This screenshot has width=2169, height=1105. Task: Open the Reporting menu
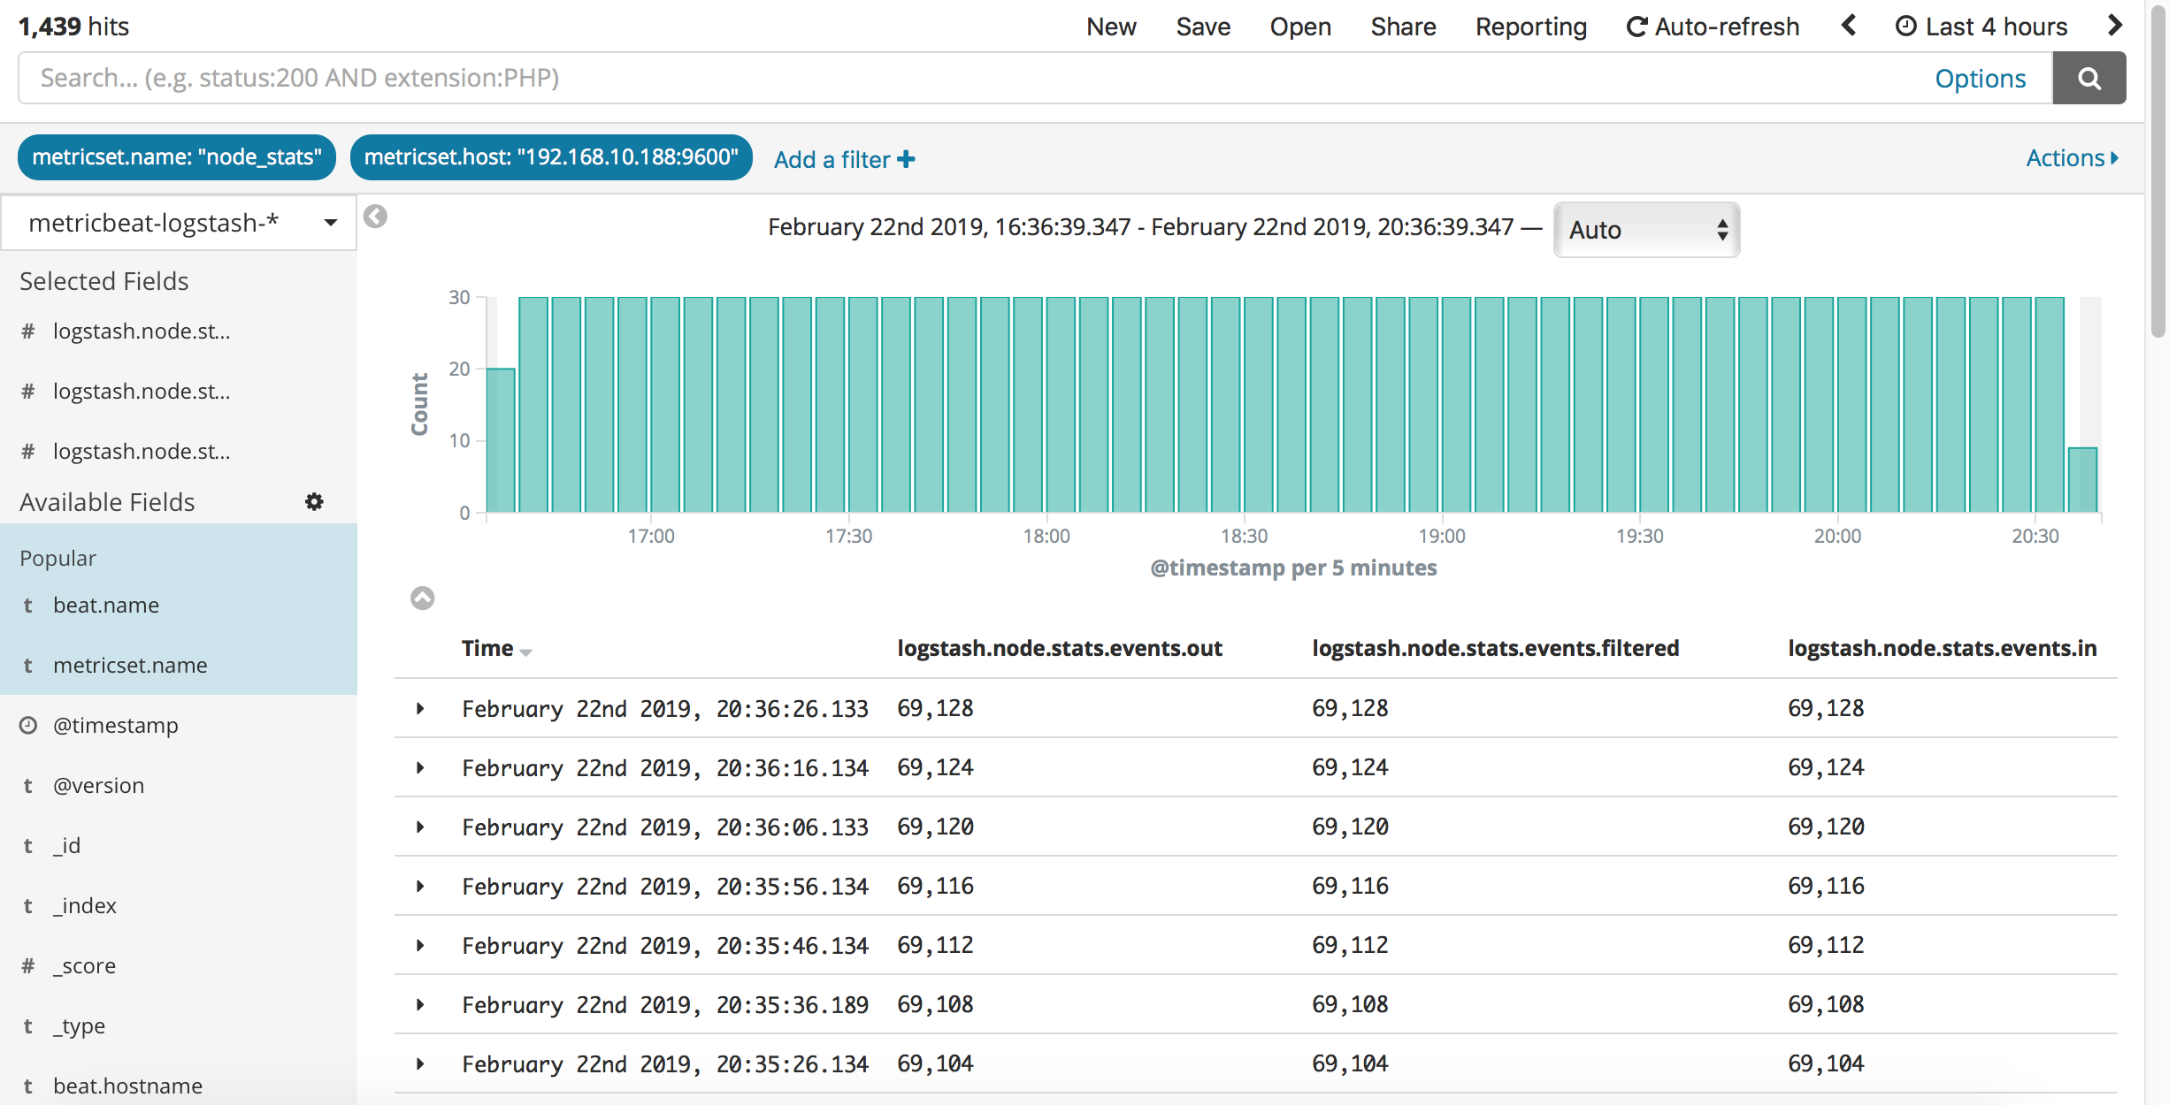click(1531, 27)
